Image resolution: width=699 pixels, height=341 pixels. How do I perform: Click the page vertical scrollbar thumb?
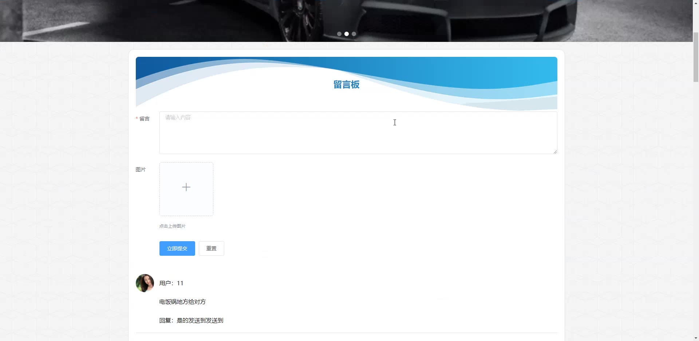tap(696, 57)
